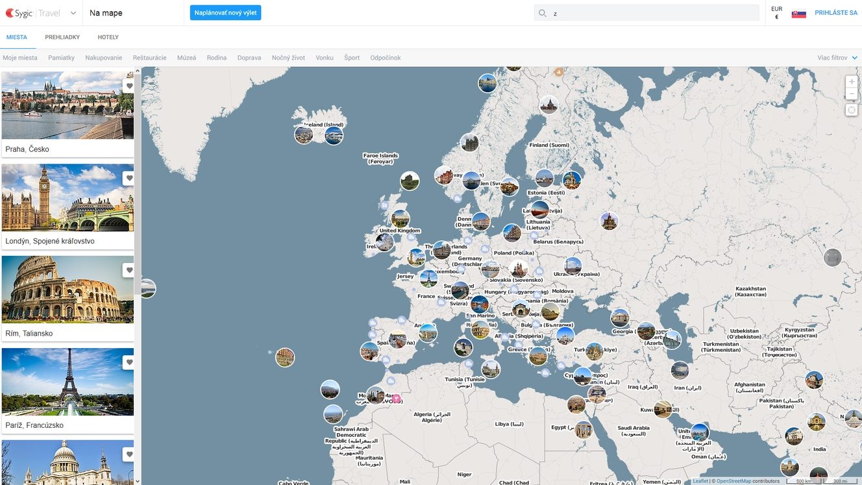862x485 pixels.
Task: Switch to the Prehliadky tab
Action: coord(62,37)
